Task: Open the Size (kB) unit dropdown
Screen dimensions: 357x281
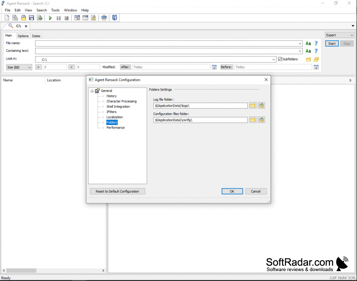Action: coord(19,67)
